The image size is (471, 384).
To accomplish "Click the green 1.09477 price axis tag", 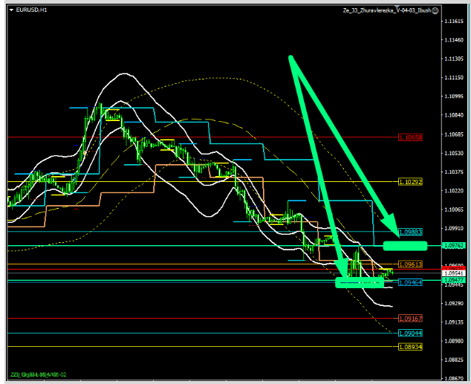I will pos(452,279).
